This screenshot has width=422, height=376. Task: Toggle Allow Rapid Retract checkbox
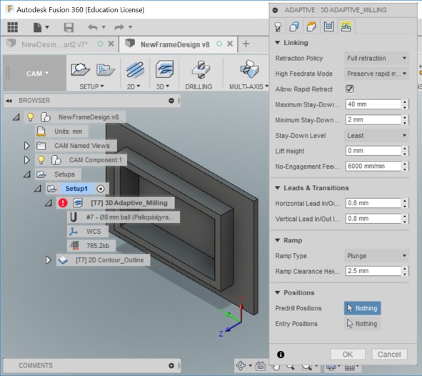click(x=350, y=89)
